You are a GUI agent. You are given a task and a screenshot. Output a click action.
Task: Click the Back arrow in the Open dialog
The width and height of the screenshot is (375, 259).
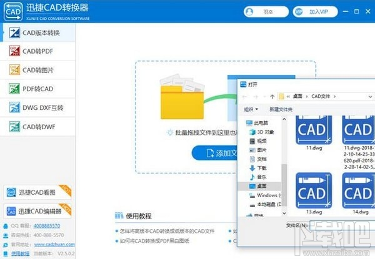tap(244, 97)
